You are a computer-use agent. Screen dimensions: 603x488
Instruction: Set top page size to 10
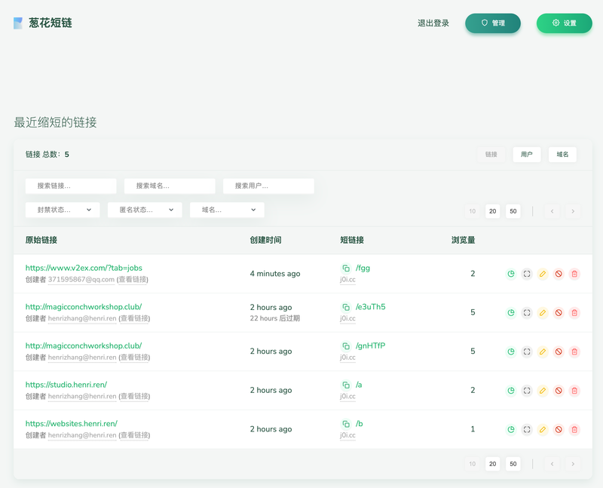click(x=473, y=211)
